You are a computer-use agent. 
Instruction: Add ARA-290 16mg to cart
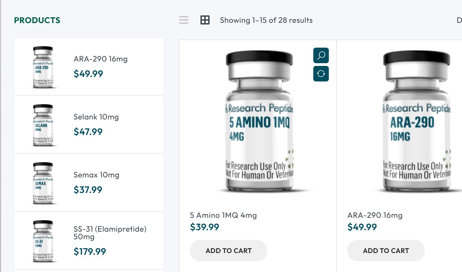coord(385,251)
